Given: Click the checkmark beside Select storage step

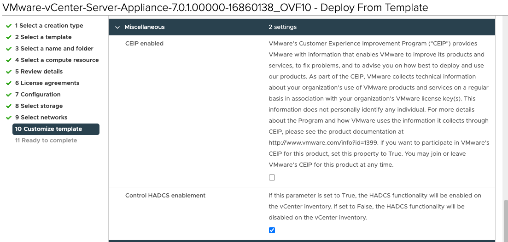Looking at the screenshot, I should coord(9,106).
